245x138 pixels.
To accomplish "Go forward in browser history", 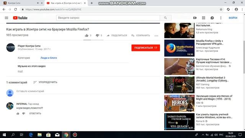I will (x=10, y=9).
